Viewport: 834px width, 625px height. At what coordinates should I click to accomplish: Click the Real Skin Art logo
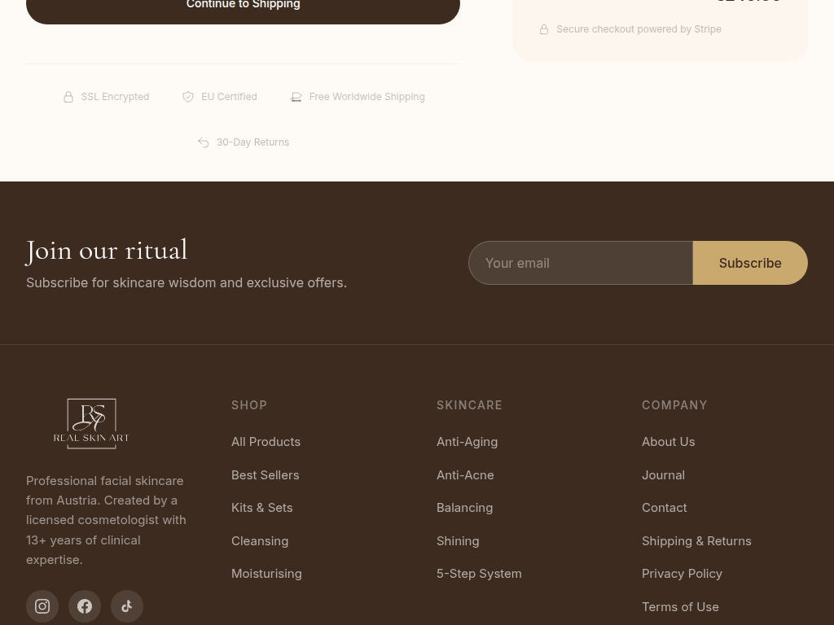(91, 424)
